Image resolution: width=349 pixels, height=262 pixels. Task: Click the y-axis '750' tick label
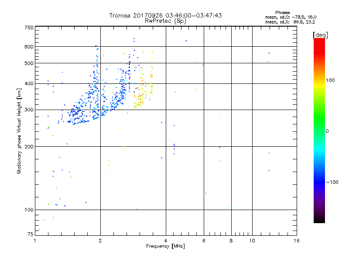click(x=29, y=28)
